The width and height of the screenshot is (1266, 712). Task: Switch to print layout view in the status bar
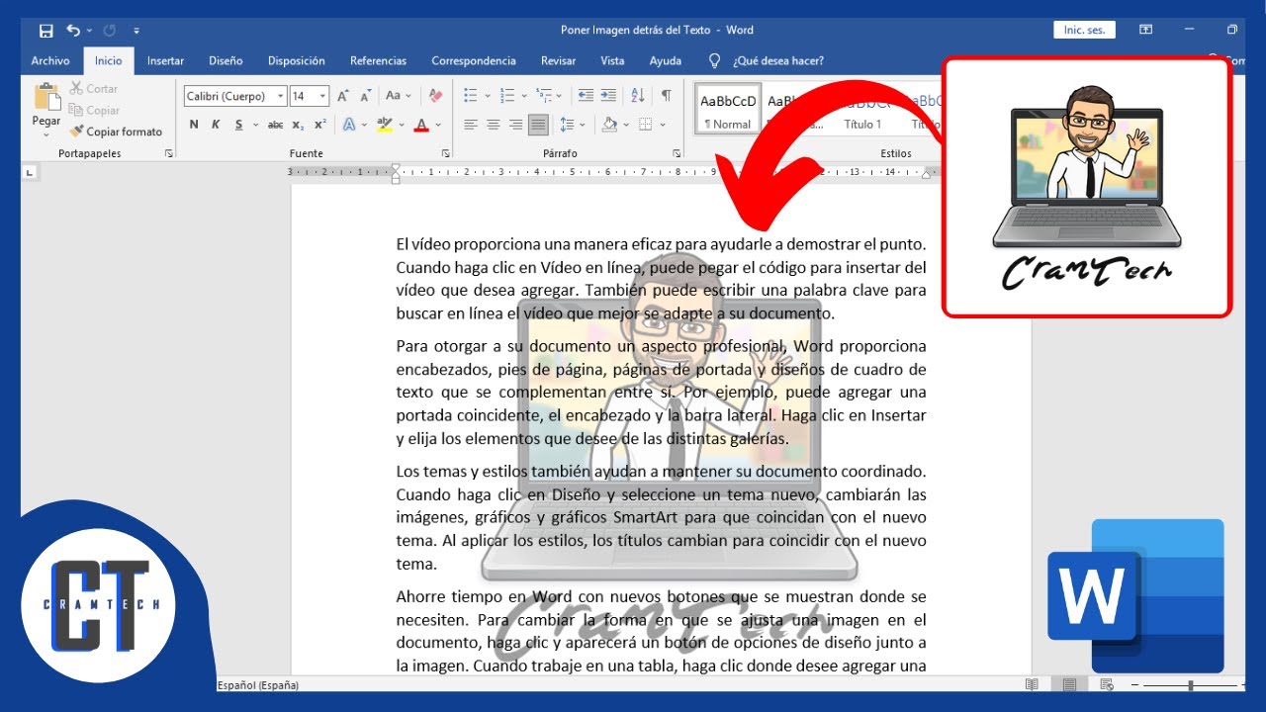(x=1069, y=684)
